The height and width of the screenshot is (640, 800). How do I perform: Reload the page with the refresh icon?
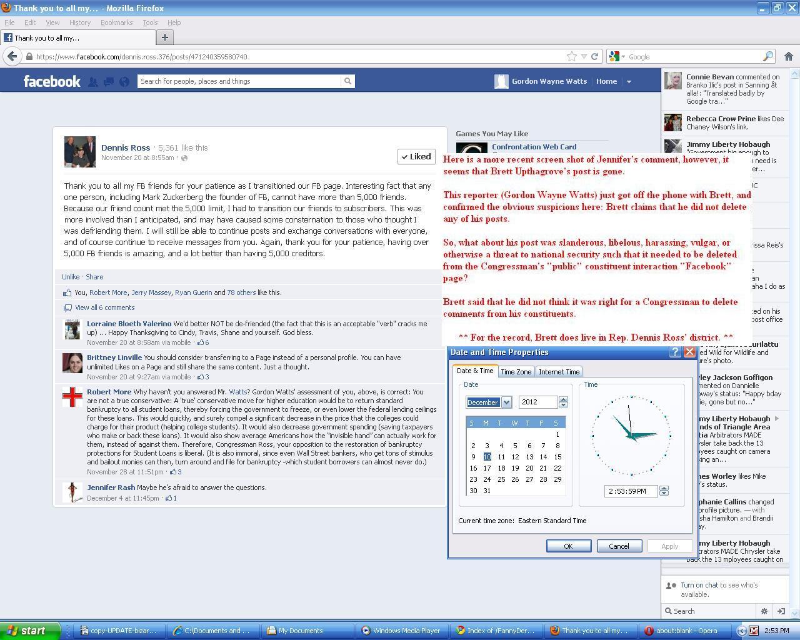pos(595,56)
